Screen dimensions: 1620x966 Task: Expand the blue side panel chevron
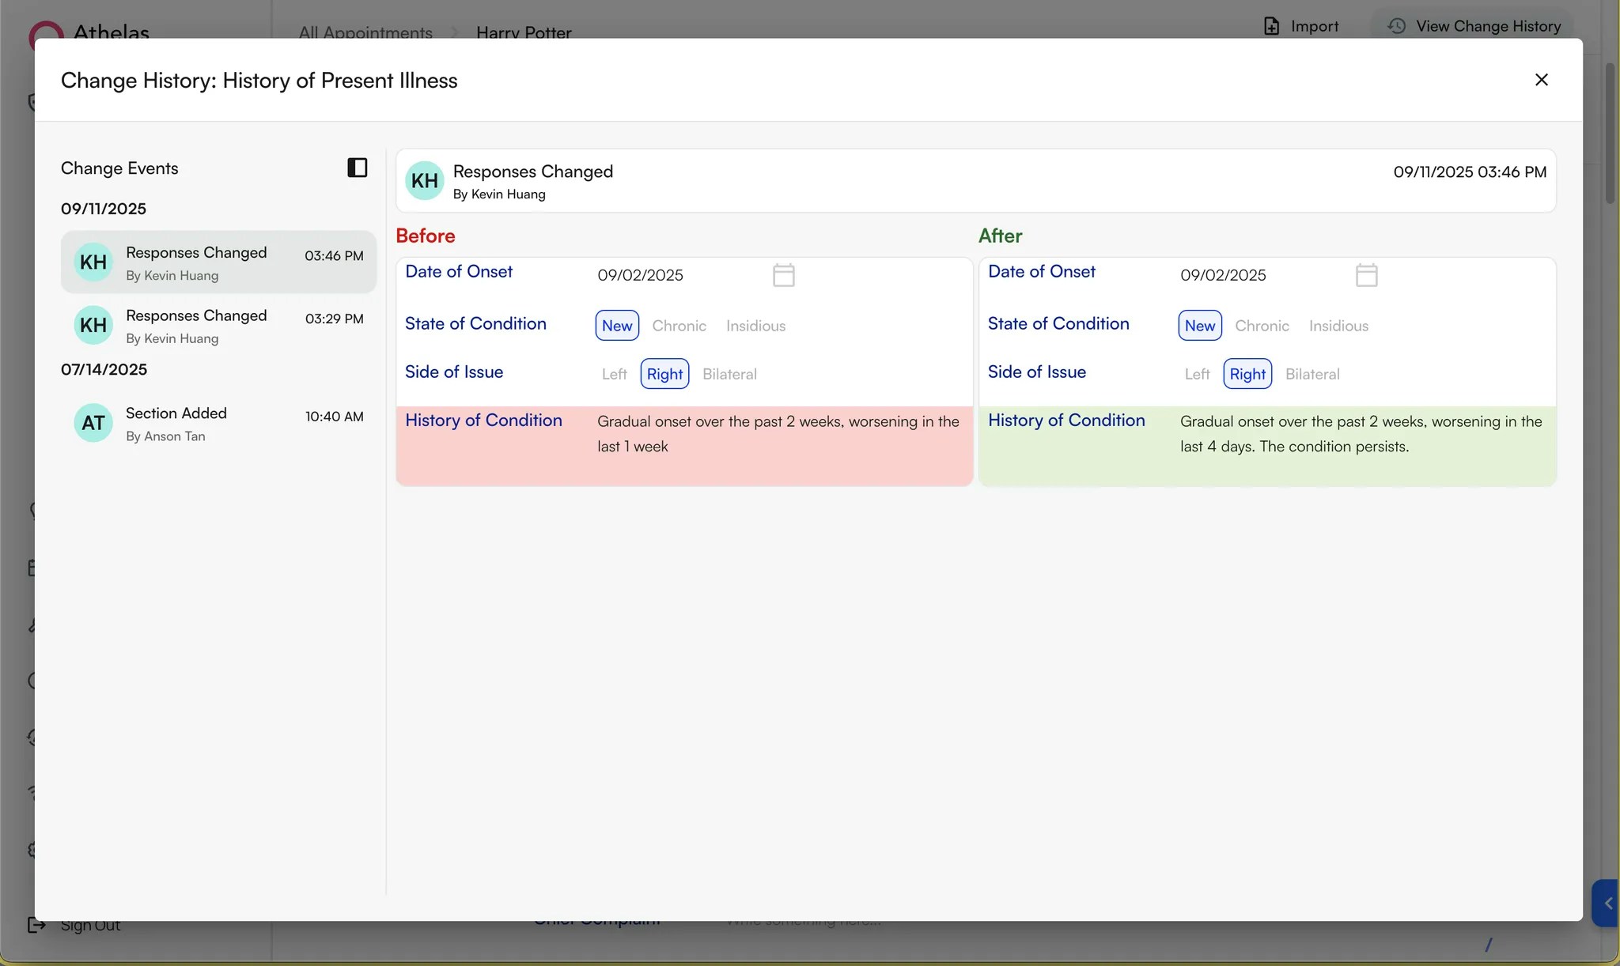(1607, 903)
